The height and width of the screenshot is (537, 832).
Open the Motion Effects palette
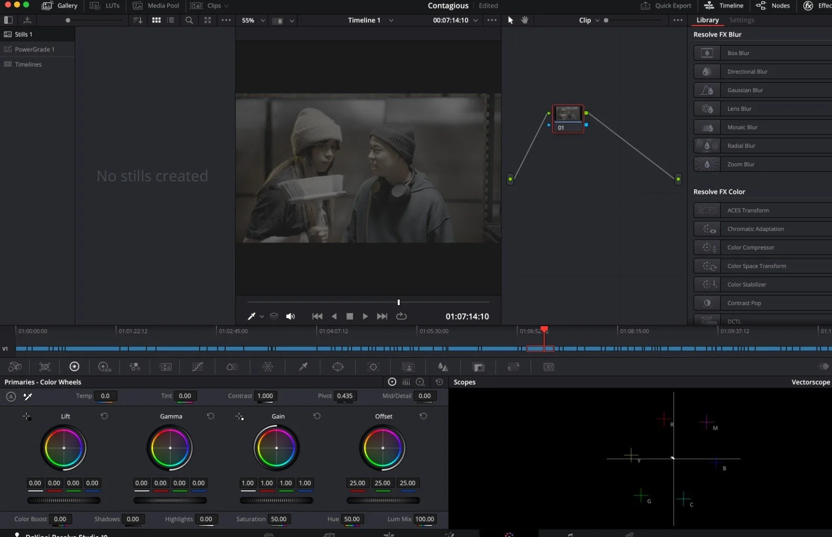[x=165, y=367]
